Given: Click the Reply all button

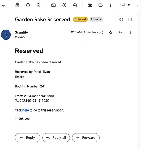Looking at the screenshot, I should coord(56,138).
